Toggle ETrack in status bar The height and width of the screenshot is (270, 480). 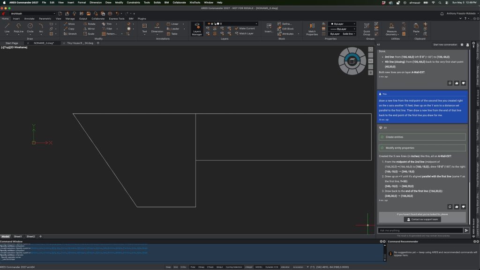pos(210,267)
